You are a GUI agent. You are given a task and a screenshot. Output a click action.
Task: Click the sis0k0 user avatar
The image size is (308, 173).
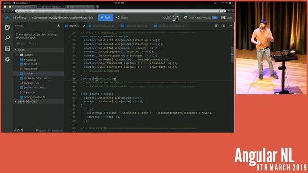175,18
